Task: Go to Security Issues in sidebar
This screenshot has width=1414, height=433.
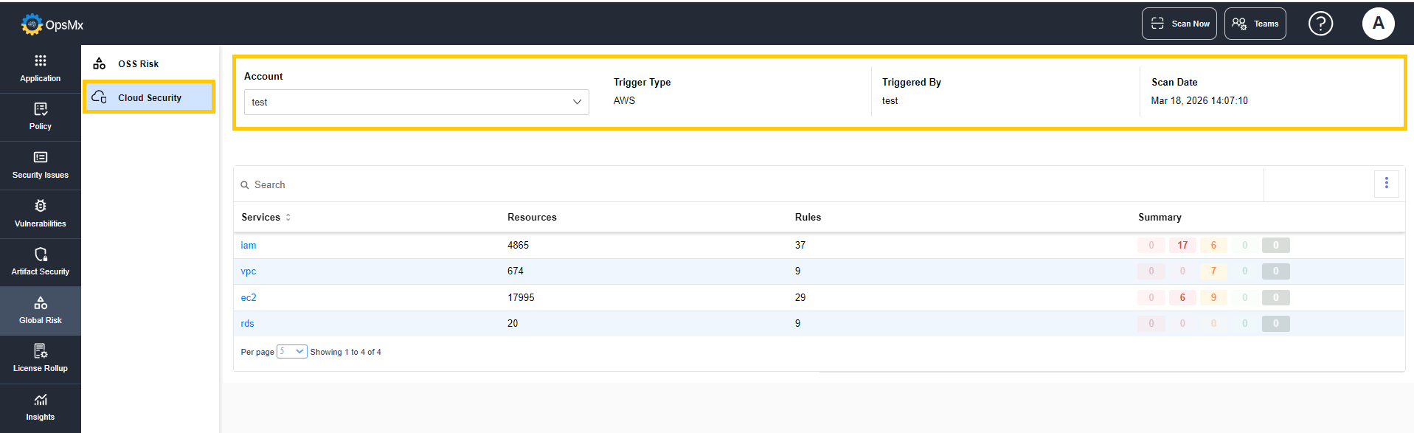Action: point(41,166)
